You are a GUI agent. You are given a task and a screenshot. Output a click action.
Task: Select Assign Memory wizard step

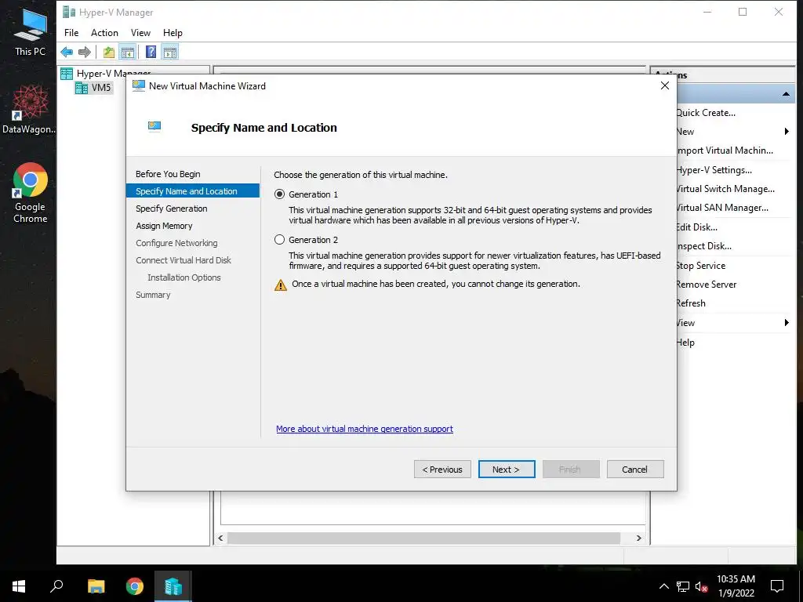[164, 226]
